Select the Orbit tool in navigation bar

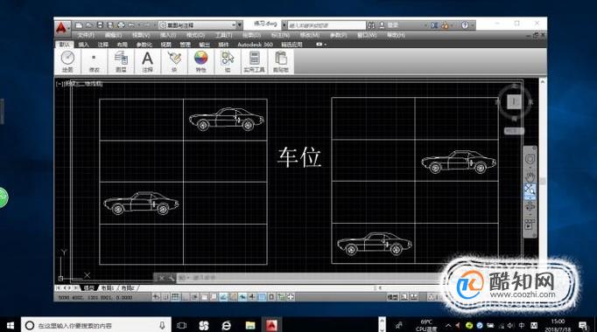click(530, 206)
